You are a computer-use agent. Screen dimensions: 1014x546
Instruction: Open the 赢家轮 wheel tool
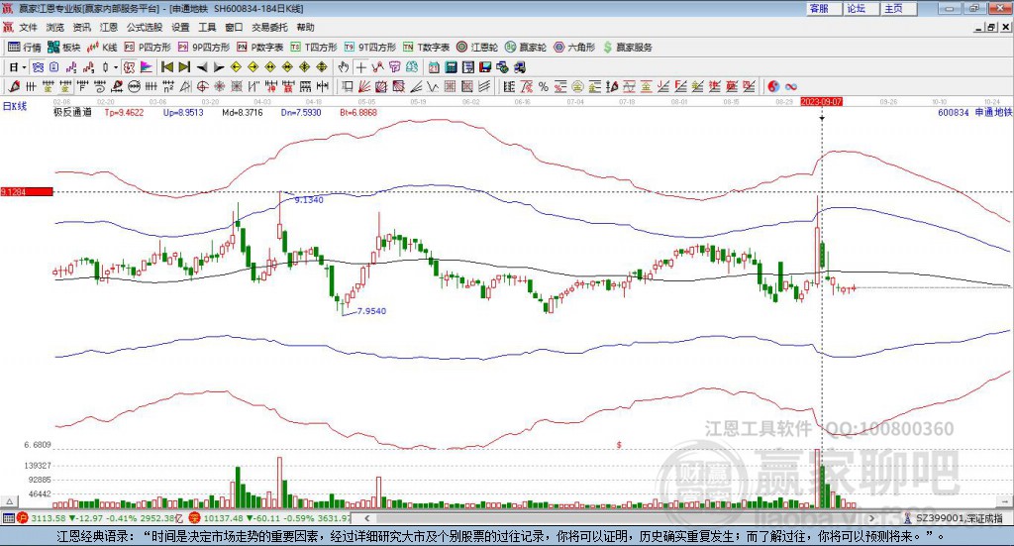(526, 48)
